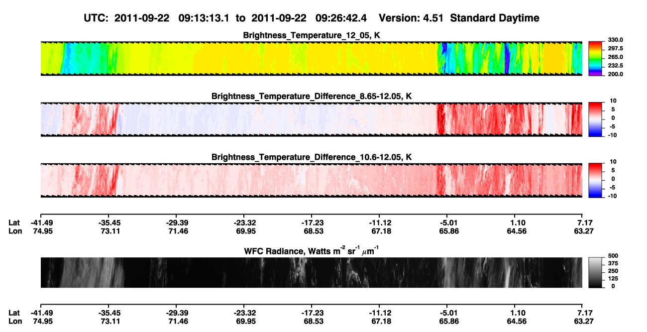Select the 10.6-12.05 difference image strip

[x=311, y=180]
